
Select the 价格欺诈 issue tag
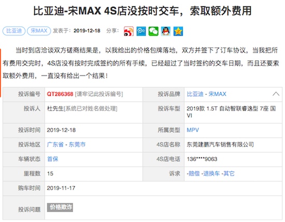click(x=60, y=207)
